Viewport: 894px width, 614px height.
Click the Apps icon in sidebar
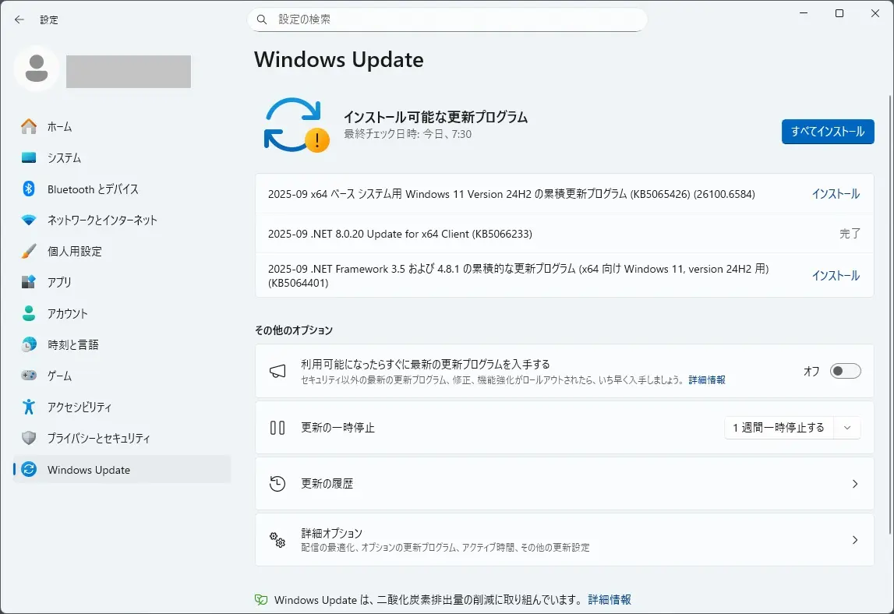point(29,282)
